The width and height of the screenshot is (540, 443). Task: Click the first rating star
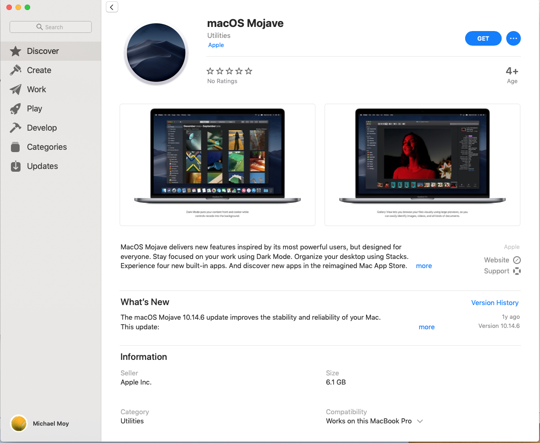(210, 71)
